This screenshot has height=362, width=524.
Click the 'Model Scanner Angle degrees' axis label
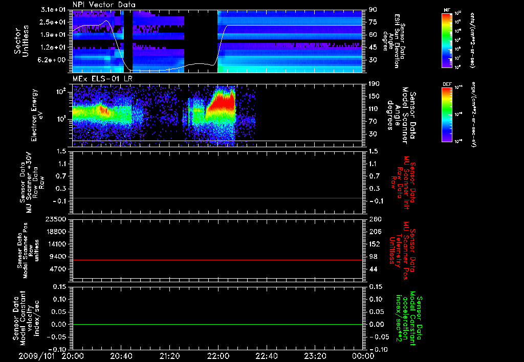(x=401, y=115)
